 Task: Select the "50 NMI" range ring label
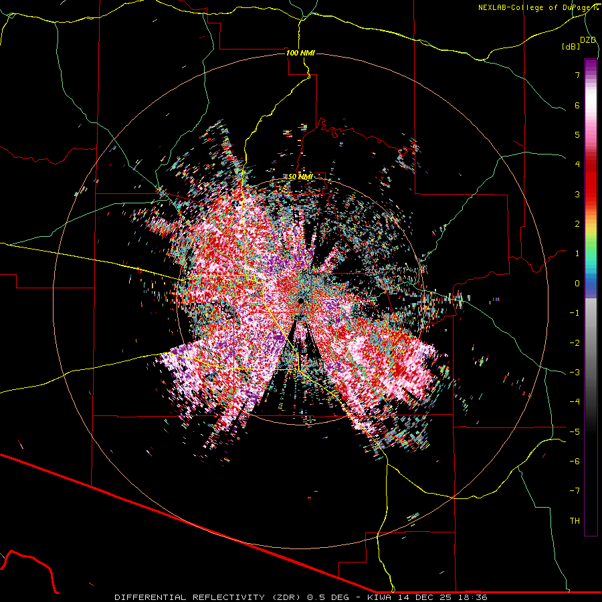click(300, 177)
